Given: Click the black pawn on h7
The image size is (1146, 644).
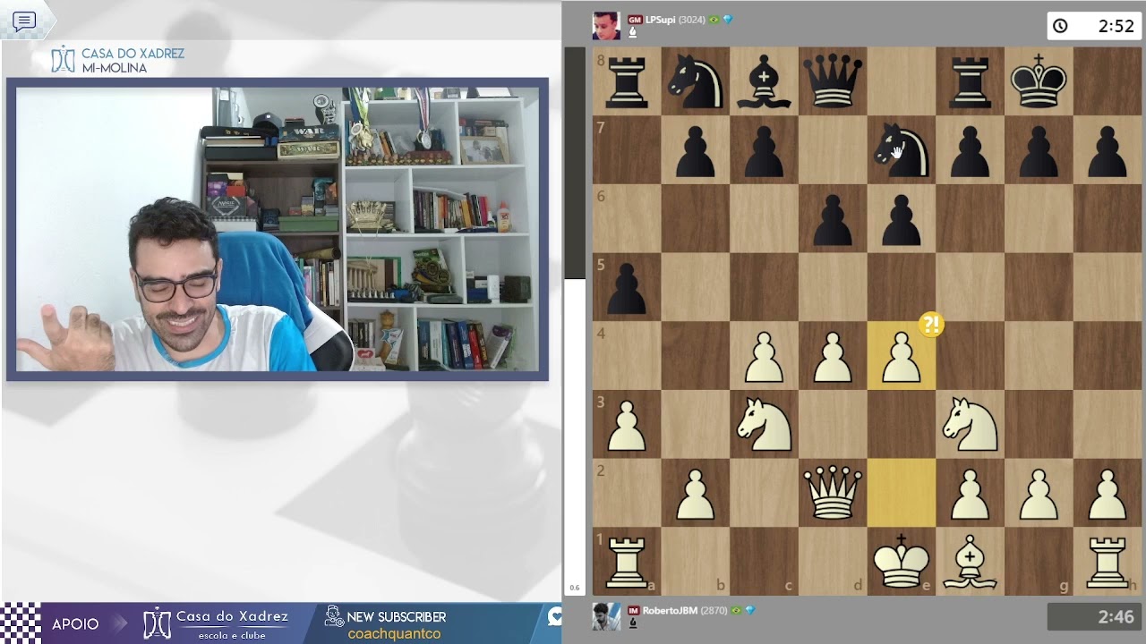Looking at the screenshot, I should pos(1108,150).
